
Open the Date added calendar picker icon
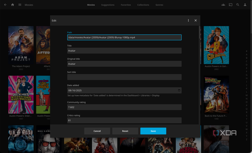click(179, 90)
